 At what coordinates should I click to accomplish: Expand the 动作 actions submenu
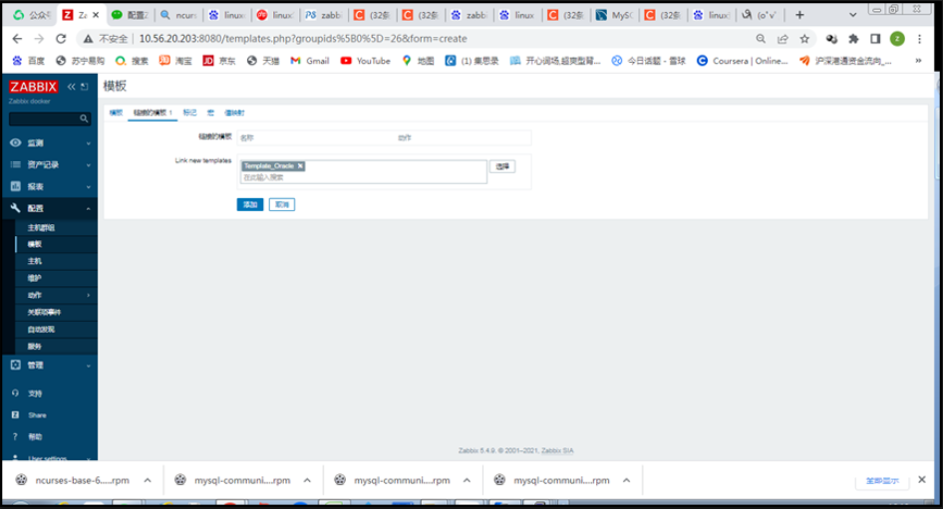click(56, 295)
